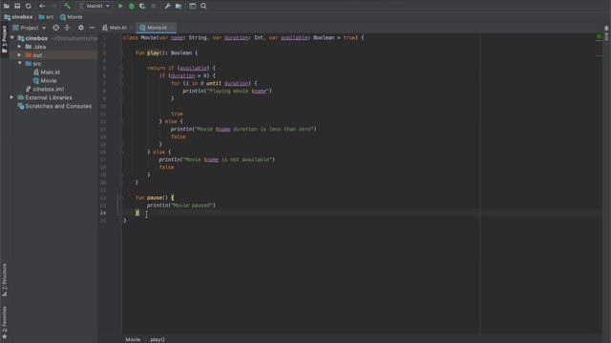Click the Save All toolbar icon
This screenshot has height=343, width=611.
coord(17,6)
